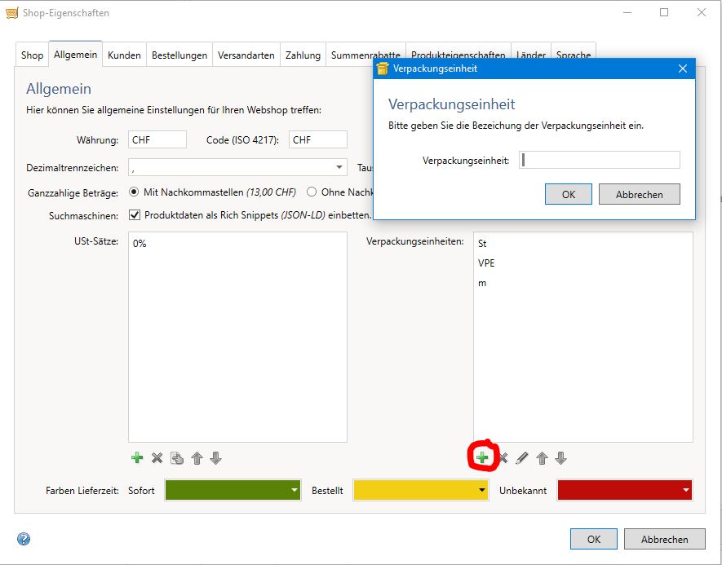Click the Code (ISO 4217) field
Viewport: 722px width, 565px height.
tap(317, 139)
